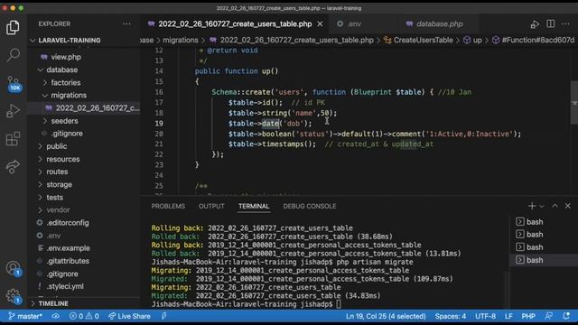578x325 pixels.
Task: Open the Live Share activity bar icon
Action: (13, 166)
